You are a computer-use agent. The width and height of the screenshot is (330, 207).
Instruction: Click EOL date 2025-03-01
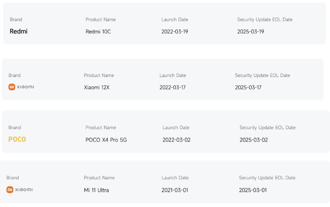[253, 190]
